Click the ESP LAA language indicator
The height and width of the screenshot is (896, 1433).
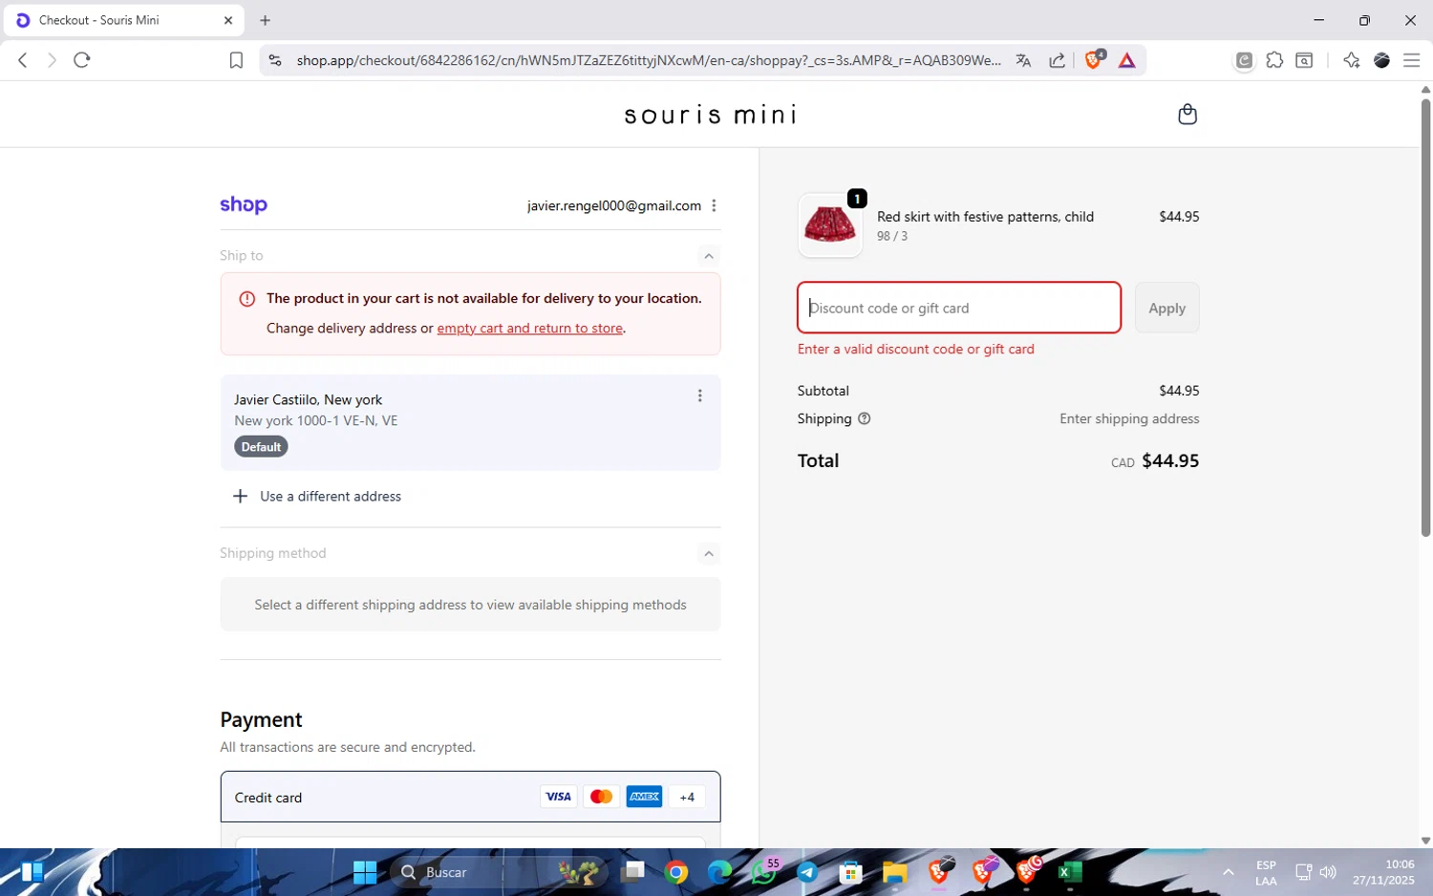pyautogui.click(x=1266, y=872)
